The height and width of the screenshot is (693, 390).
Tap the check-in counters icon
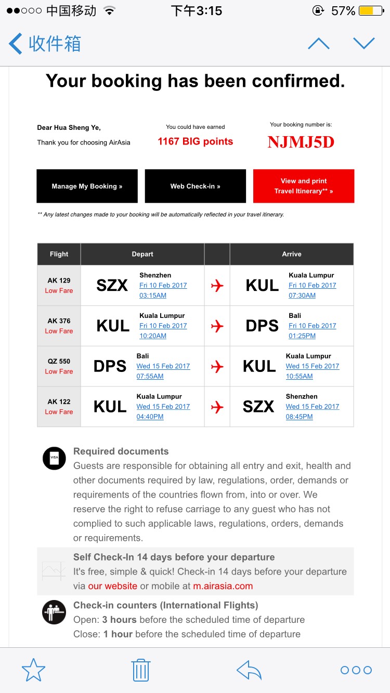[54, 612]
